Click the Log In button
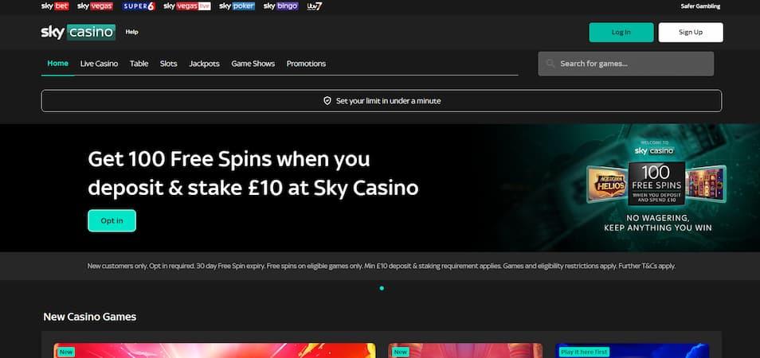760x358 pixels. pyautogui.click(x=621, y=33)
